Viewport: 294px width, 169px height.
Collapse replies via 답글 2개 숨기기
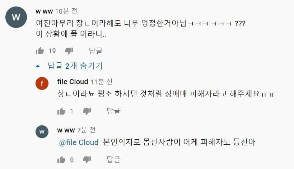point(69,66)
